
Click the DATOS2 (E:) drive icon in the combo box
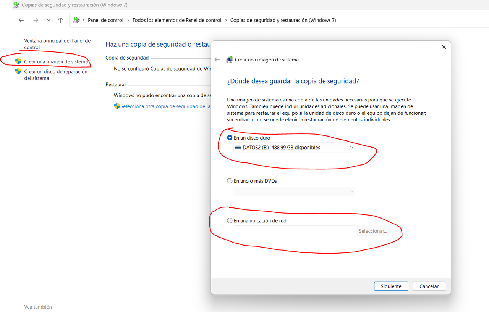coord(238,147)
